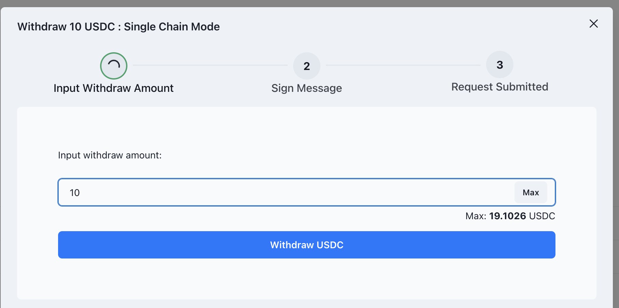
Task: Select the Input Withdraw Amount step label
Action: coord(113,88)
